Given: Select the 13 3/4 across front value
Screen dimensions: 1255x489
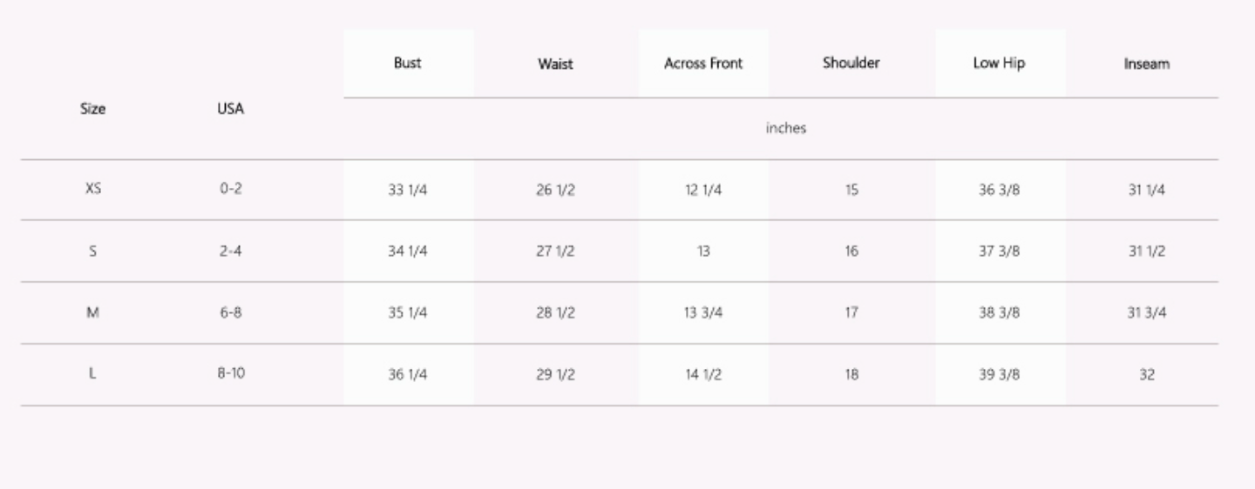Looking at the screenshot, I should [703, 313].
